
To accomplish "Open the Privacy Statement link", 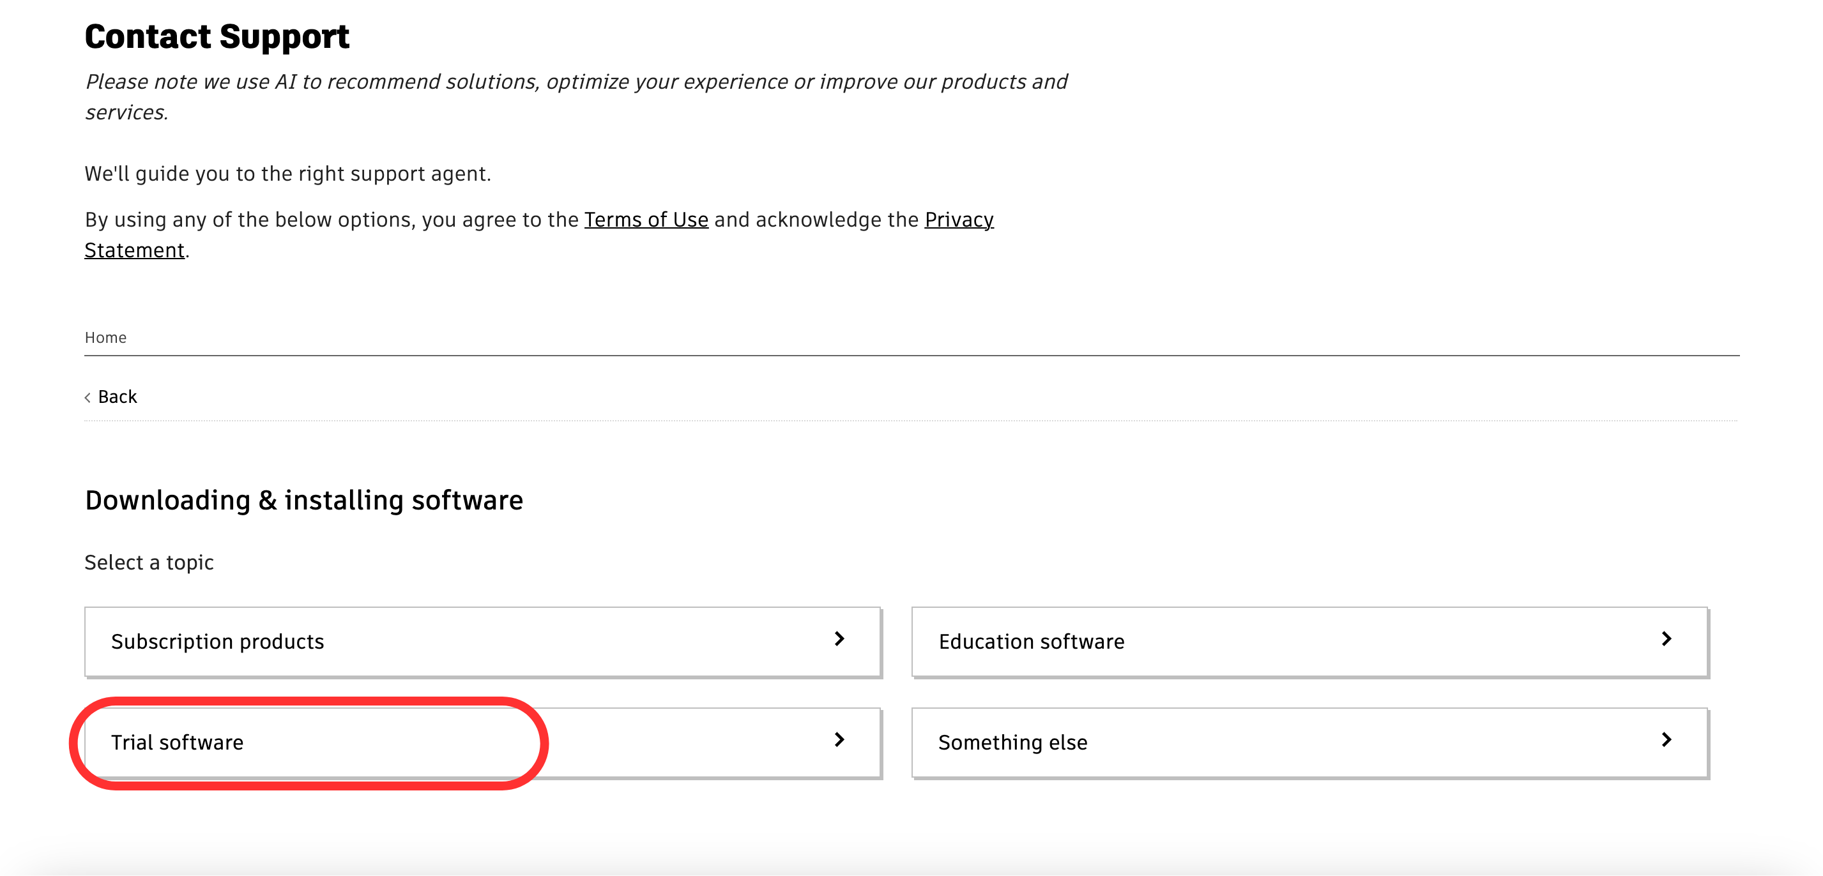I will pyautogui.click(x=958, y=220).
